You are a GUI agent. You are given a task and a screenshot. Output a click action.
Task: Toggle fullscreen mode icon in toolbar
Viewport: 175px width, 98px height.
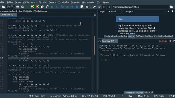[87, 7]
